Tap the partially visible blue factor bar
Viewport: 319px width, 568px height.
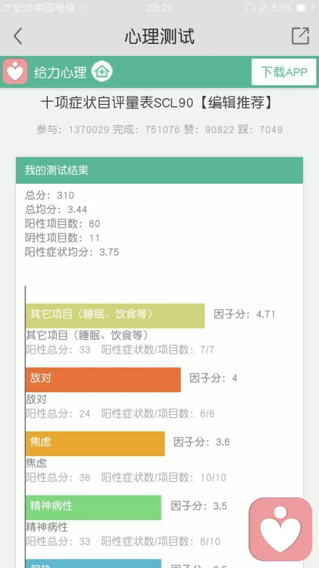pyautogui.click(x=93, y=563)
